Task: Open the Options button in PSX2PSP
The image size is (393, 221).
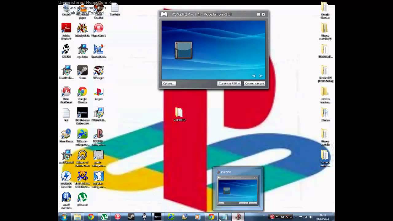Action: point(169,83)
